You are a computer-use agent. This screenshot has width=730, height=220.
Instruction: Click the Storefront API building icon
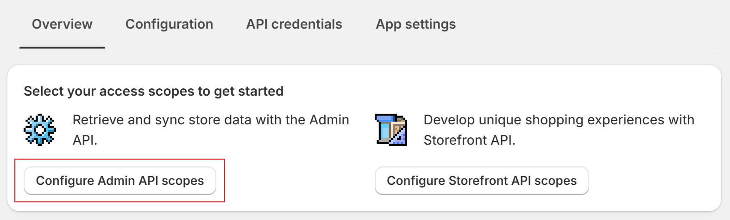(391, 130)
